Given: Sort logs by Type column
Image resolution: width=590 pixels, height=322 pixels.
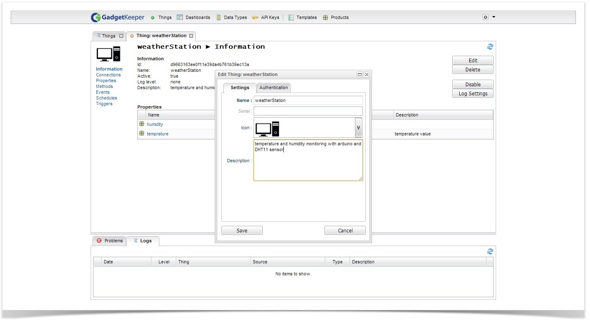Looking at the screenshot, I should click(x=338, y=262).
